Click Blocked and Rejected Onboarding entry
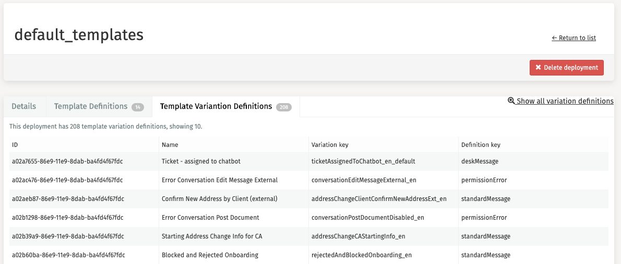 pyautogui.click(x=210, y=255)
